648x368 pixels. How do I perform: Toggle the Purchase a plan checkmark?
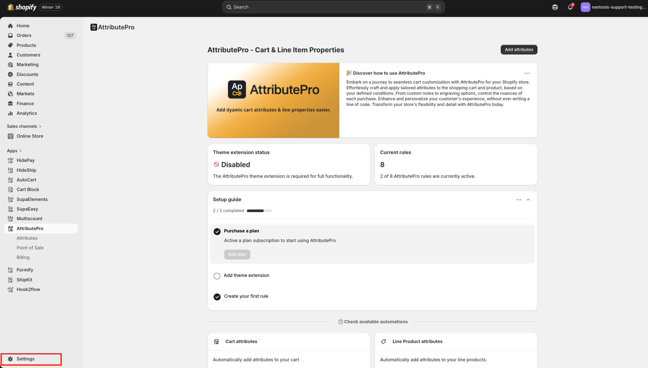click(217, 231)
